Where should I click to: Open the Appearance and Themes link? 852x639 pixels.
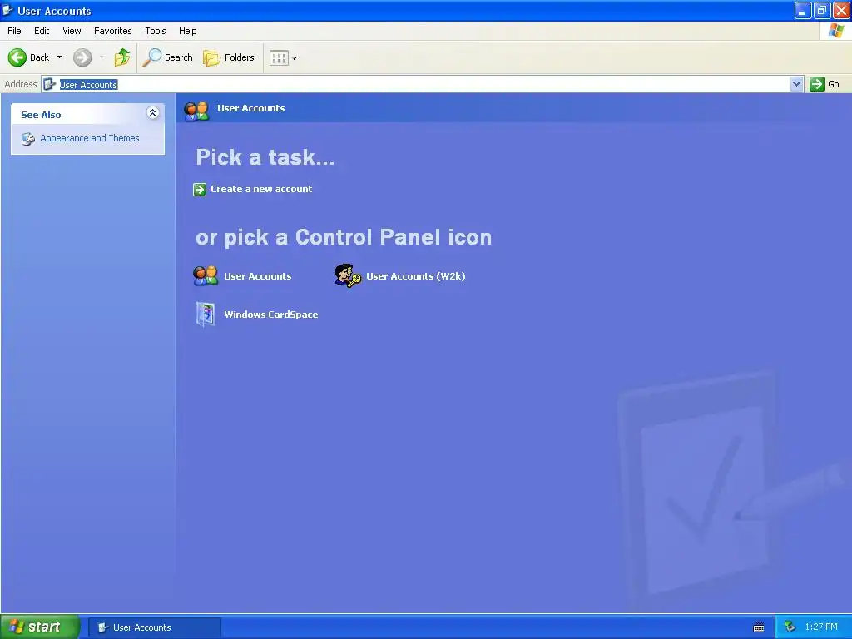tap(90, 138)
